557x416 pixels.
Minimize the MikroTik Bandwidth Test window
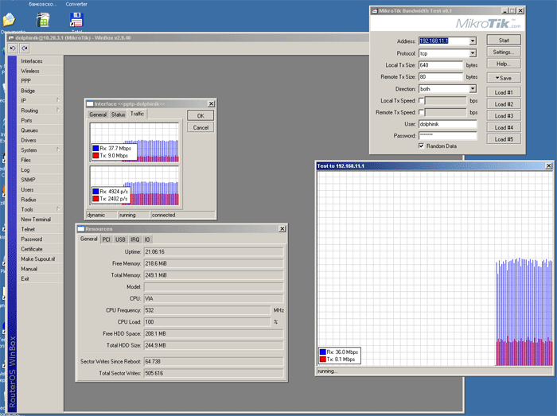(504, 10)
